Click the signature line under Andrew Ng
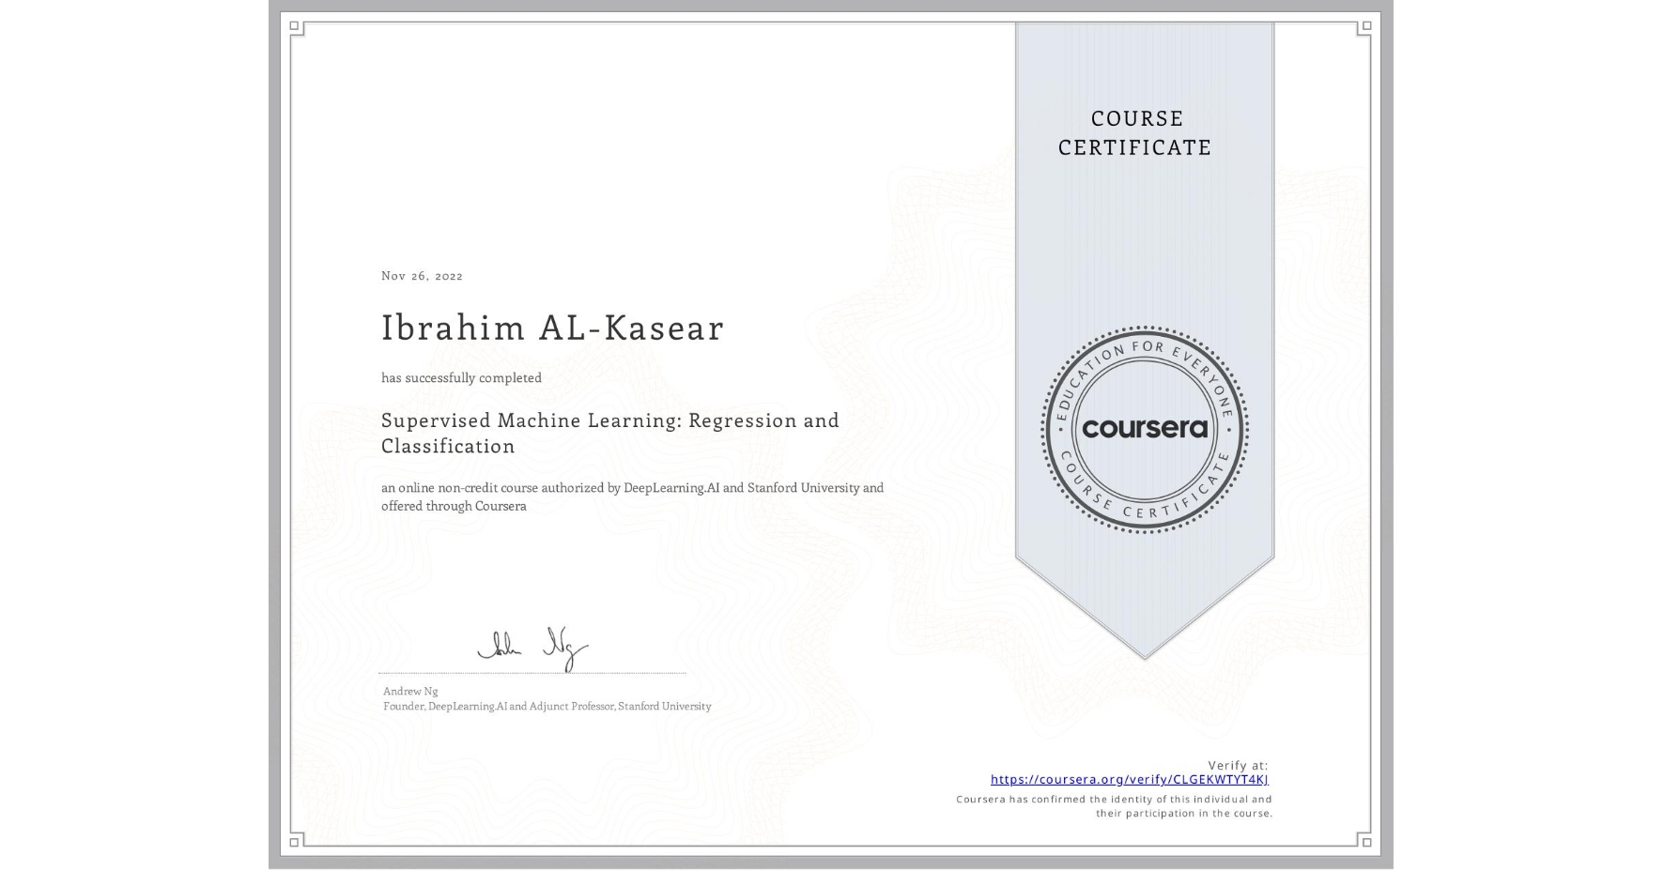 [531, 671]
